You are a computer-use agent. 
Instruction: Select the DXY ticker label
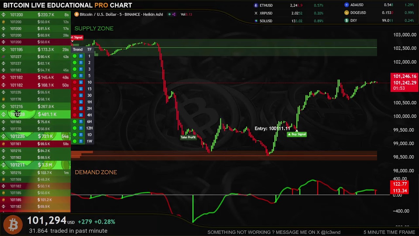coord(354,20)
